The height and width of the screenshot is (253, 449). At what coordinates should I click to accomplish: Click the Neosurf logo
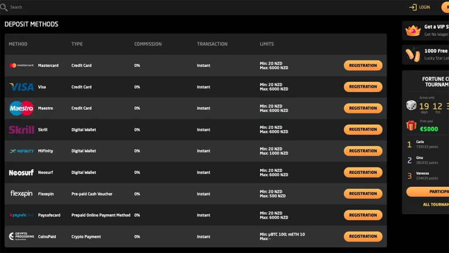click(21, 173)
